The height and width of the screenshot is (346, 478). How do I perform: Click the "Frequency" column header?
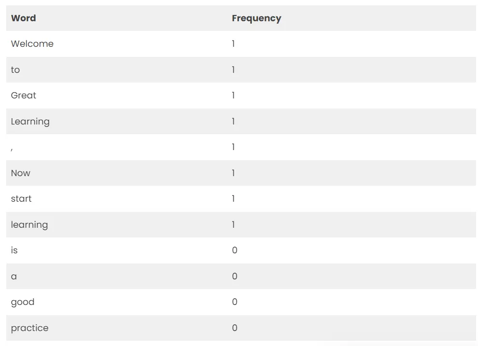click(x=256, y=18)
